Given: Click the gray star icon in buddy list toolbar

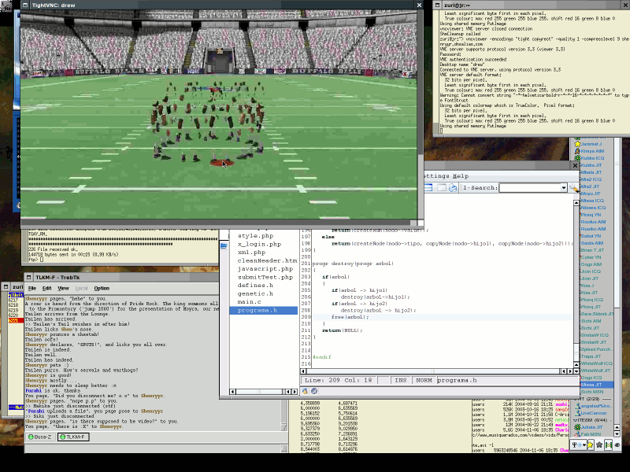Looking at the screenshot, I should click(x=599, y=445).
